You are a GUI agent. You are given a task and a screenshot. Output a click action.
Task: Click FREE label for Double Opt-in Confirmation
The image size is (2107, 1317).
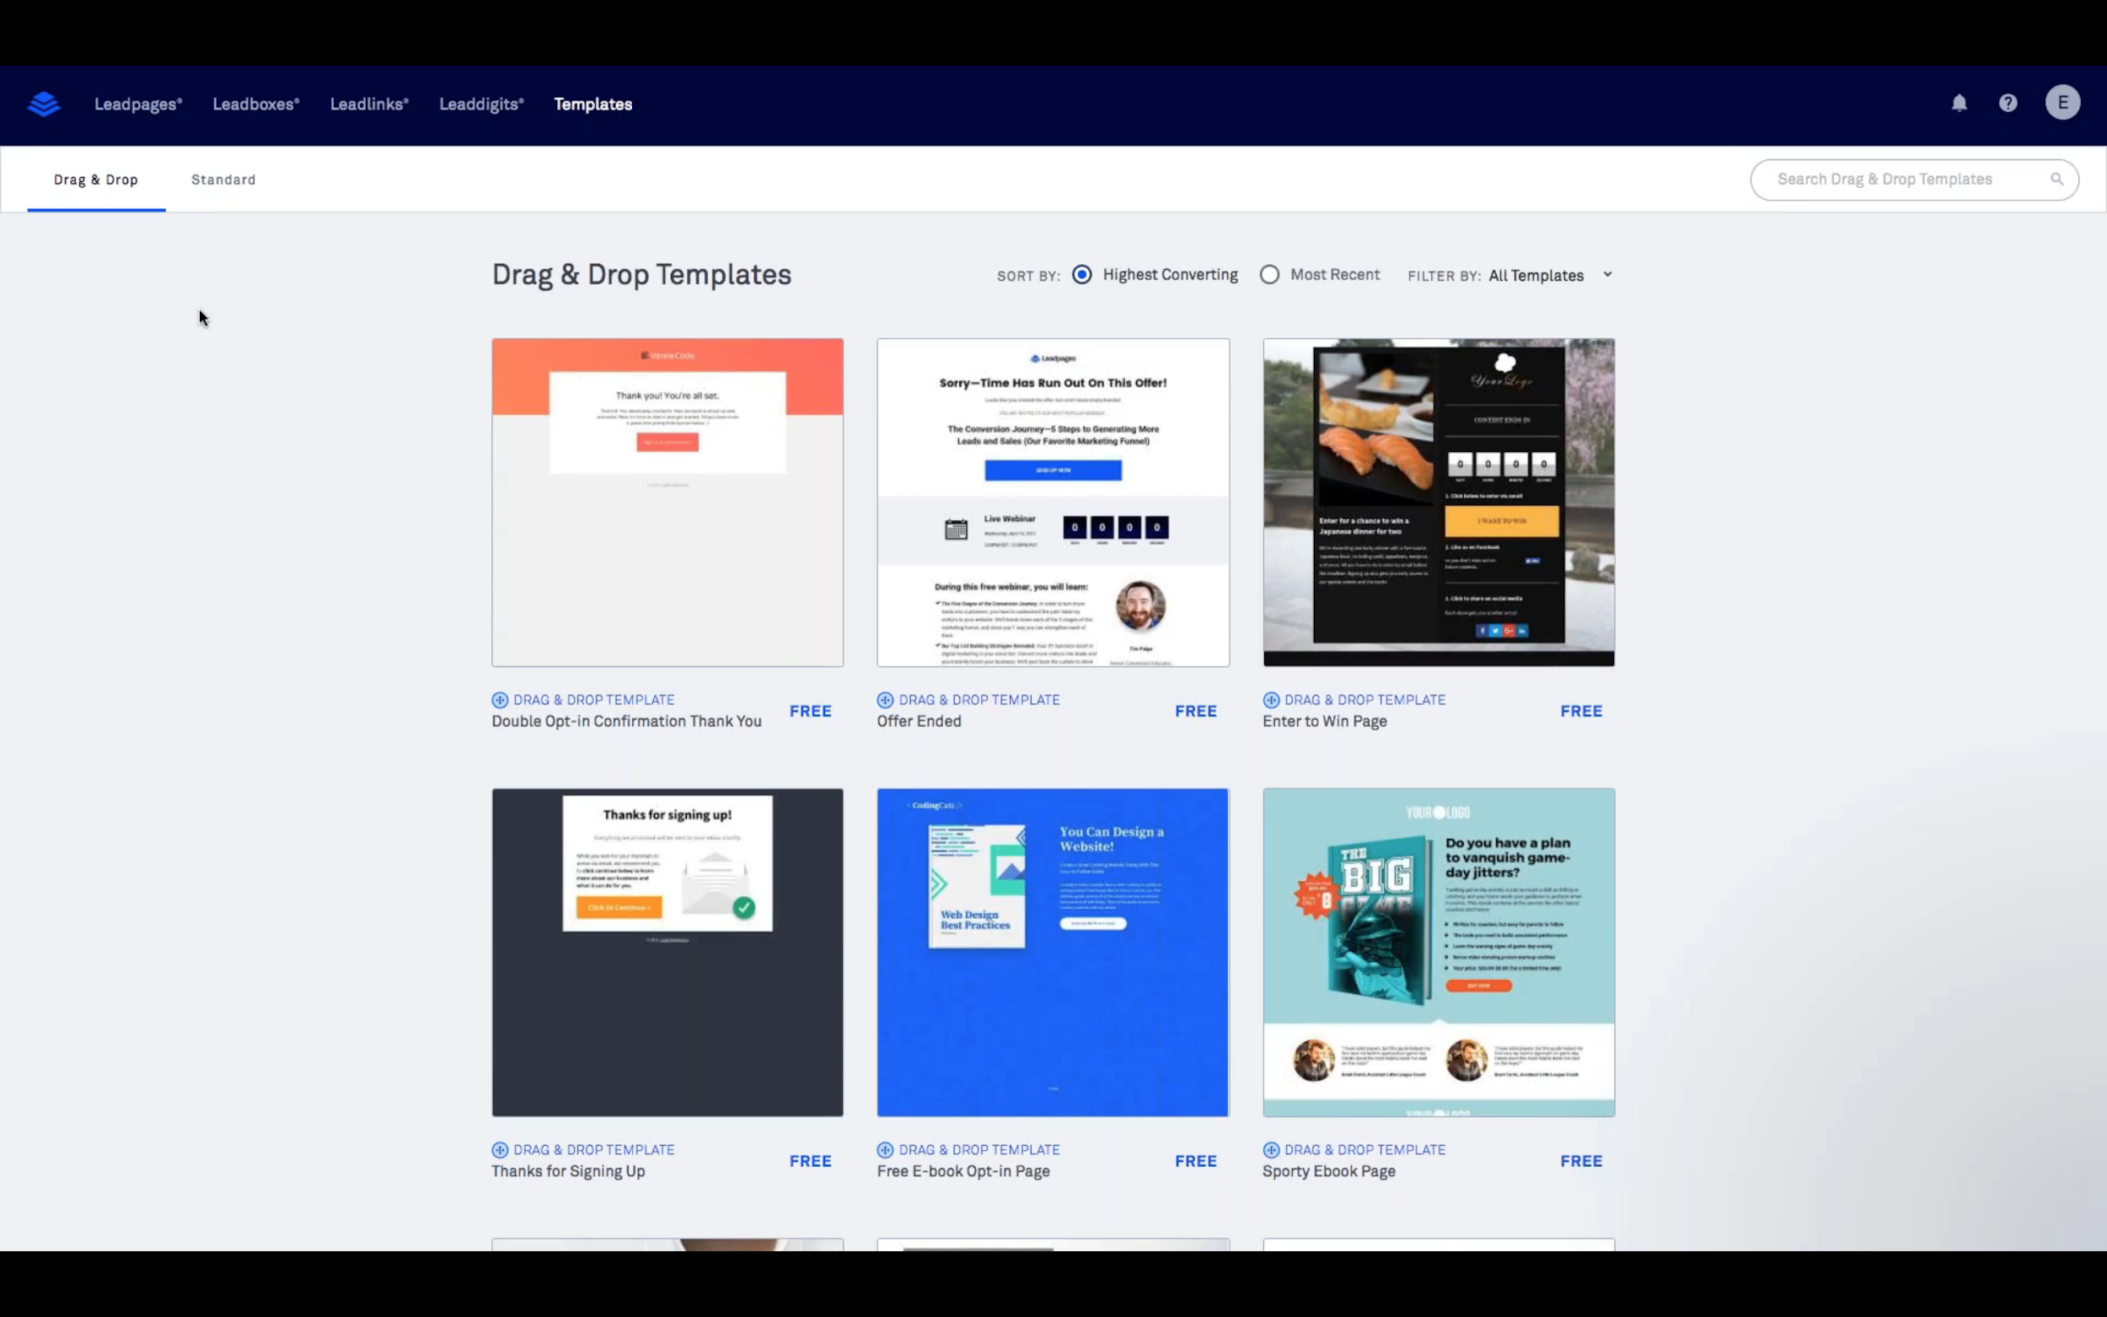(811, 711)
